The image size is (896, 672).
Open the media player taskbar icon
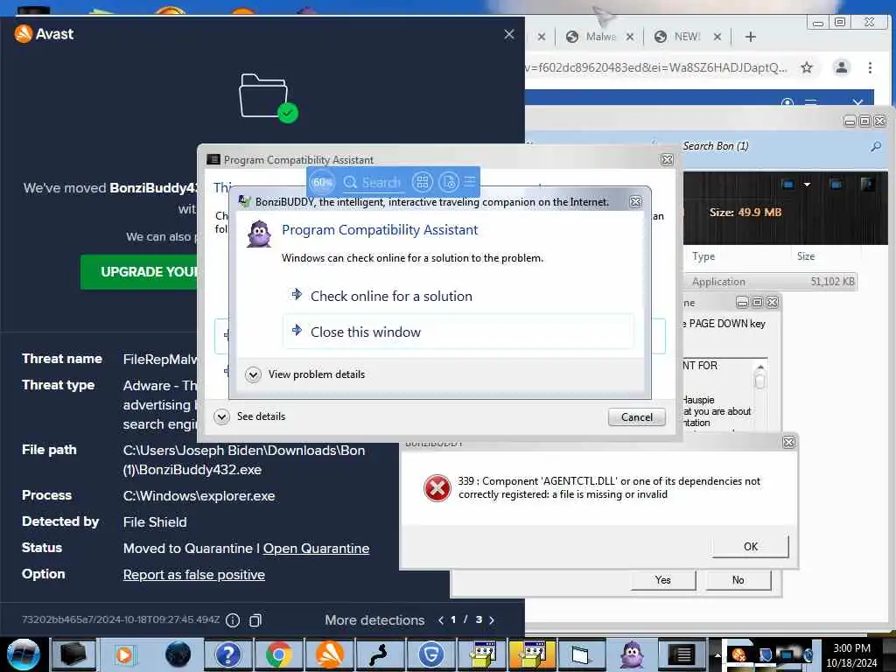click(x=124, y=654)
